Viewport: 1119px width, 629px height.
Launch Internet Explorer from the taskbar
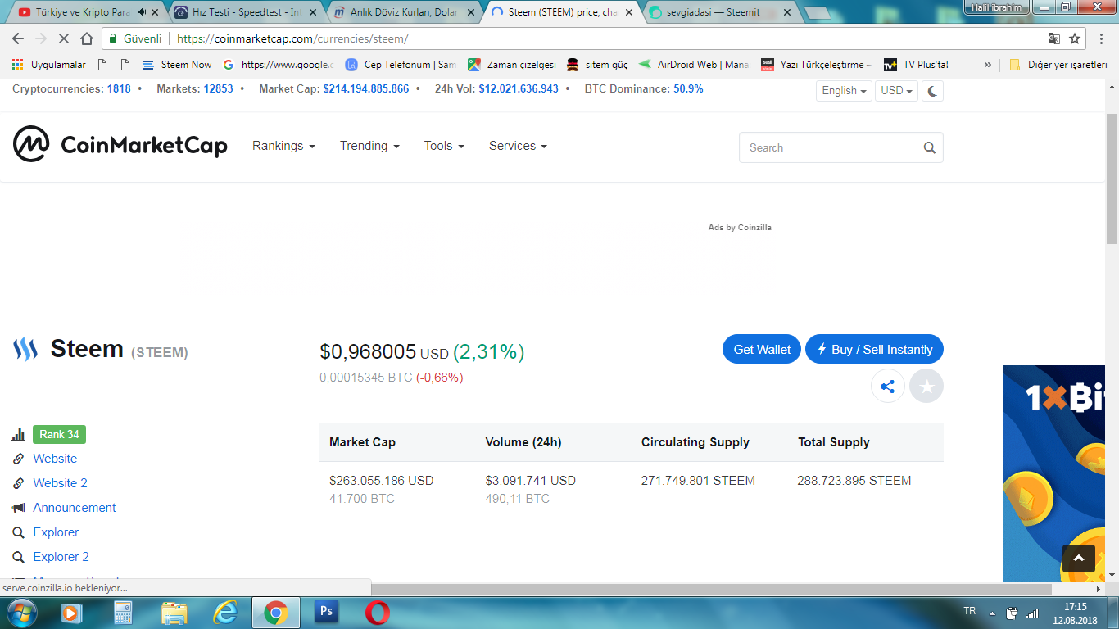point(224,613)
